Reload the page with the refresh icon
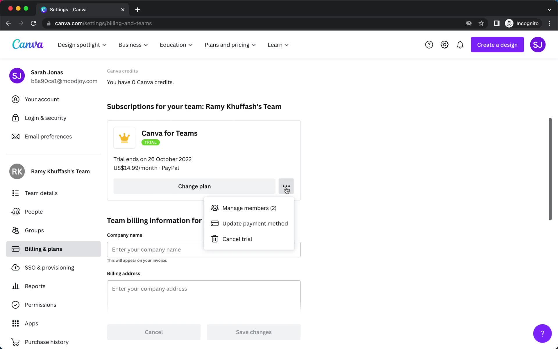The image size is (558, 349). (x=33, y=23)
